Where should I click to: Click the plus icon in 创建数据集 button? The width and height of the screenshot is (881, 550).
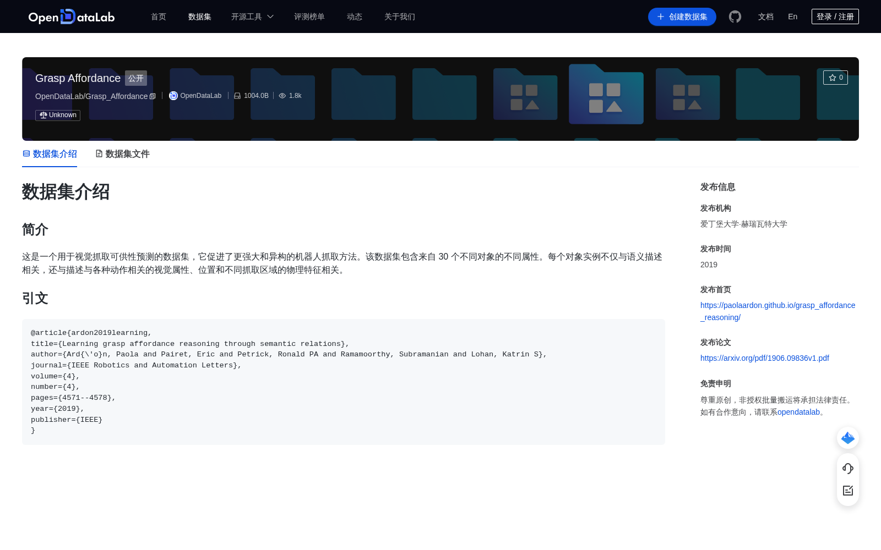pyautogui.click(x=661, y=16)
